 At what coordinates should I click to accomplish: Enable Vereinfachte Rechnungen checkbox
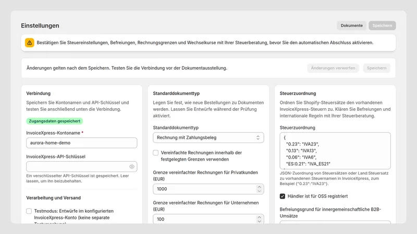pos(155,153)
